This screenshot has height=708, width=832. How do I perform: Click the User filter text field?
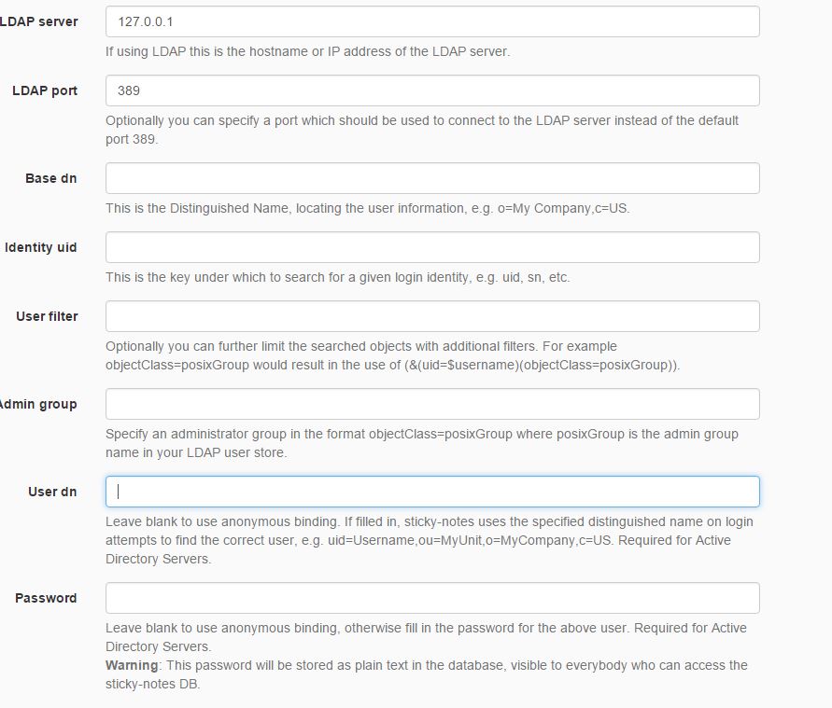pyautogui.click(x=431, y=316)
